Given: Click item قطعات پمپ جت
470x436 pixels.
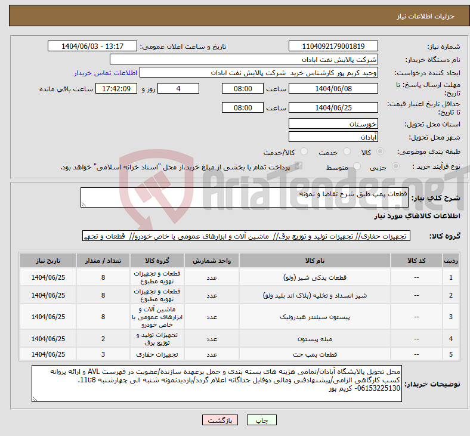Looking at the screenshot, I should [315, 354].
